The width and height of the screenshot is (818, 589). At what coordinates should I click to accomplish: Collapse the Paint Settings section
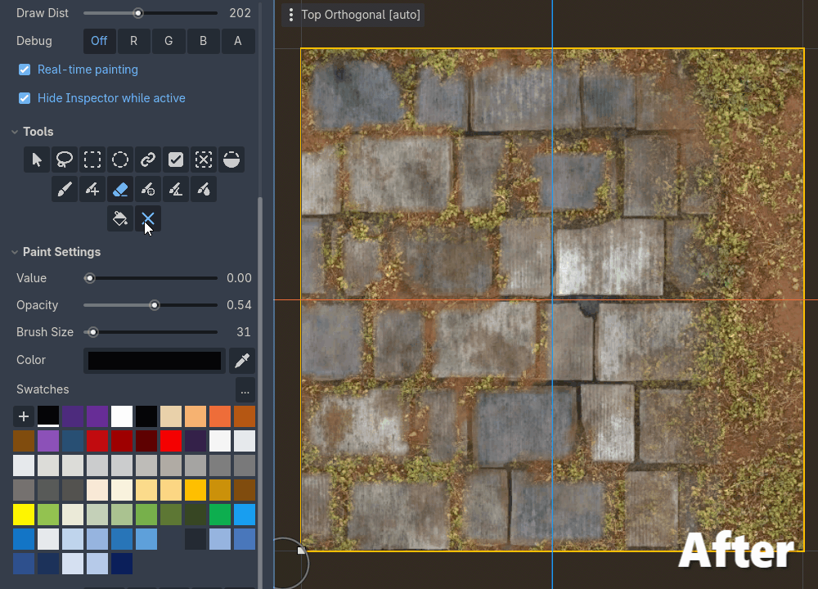click(15, 252)
